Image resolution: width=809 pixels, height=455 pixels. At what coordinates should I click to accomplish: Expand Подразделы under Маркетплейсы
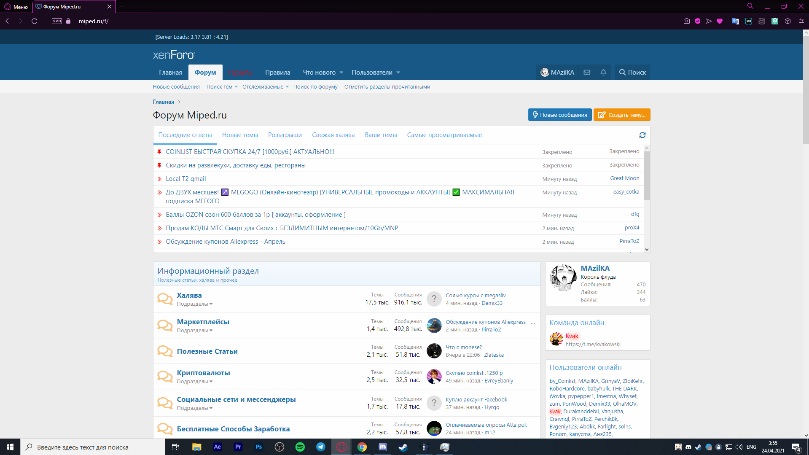(195, 331)
